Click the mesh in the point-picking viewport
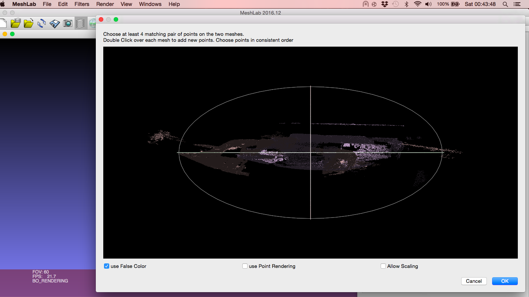The height and width of the screenshot is (297, 529). coord(309,152)
